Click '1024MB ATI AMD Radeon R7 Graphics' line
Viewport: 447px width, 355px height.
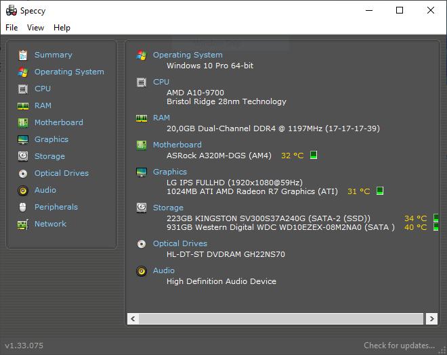coord(253,191)
